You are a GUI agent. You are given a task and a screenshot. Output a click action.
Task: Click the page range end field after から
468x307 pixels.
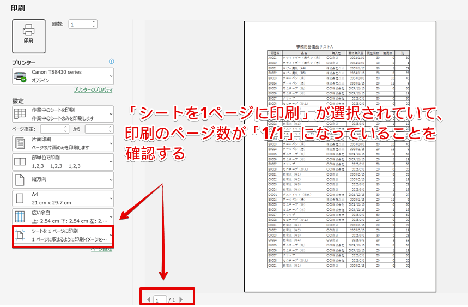point(96,129)
